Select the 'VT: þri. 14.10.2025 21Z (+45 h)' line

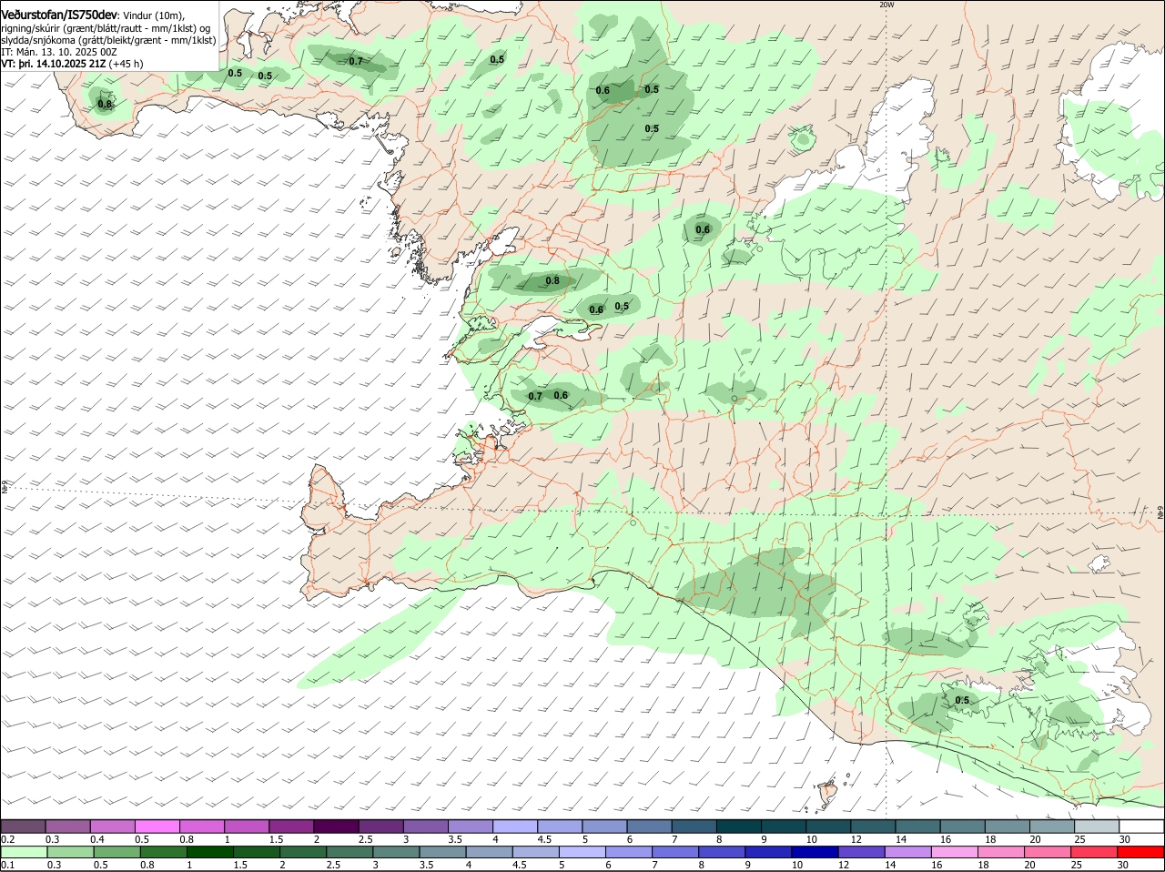point(72,64)
